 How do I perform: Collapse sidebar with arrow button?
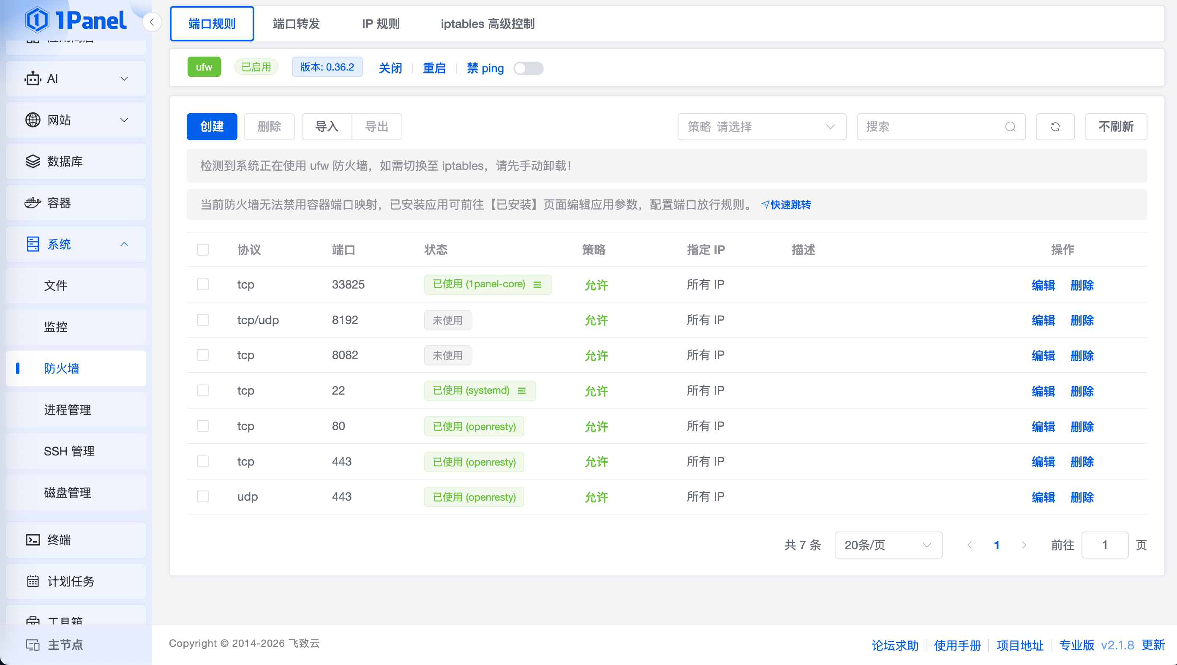click(152, 22)
